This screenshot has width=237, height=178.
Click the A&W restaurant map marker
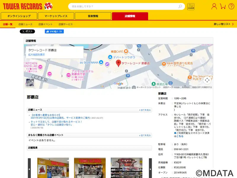pos(164,63)
